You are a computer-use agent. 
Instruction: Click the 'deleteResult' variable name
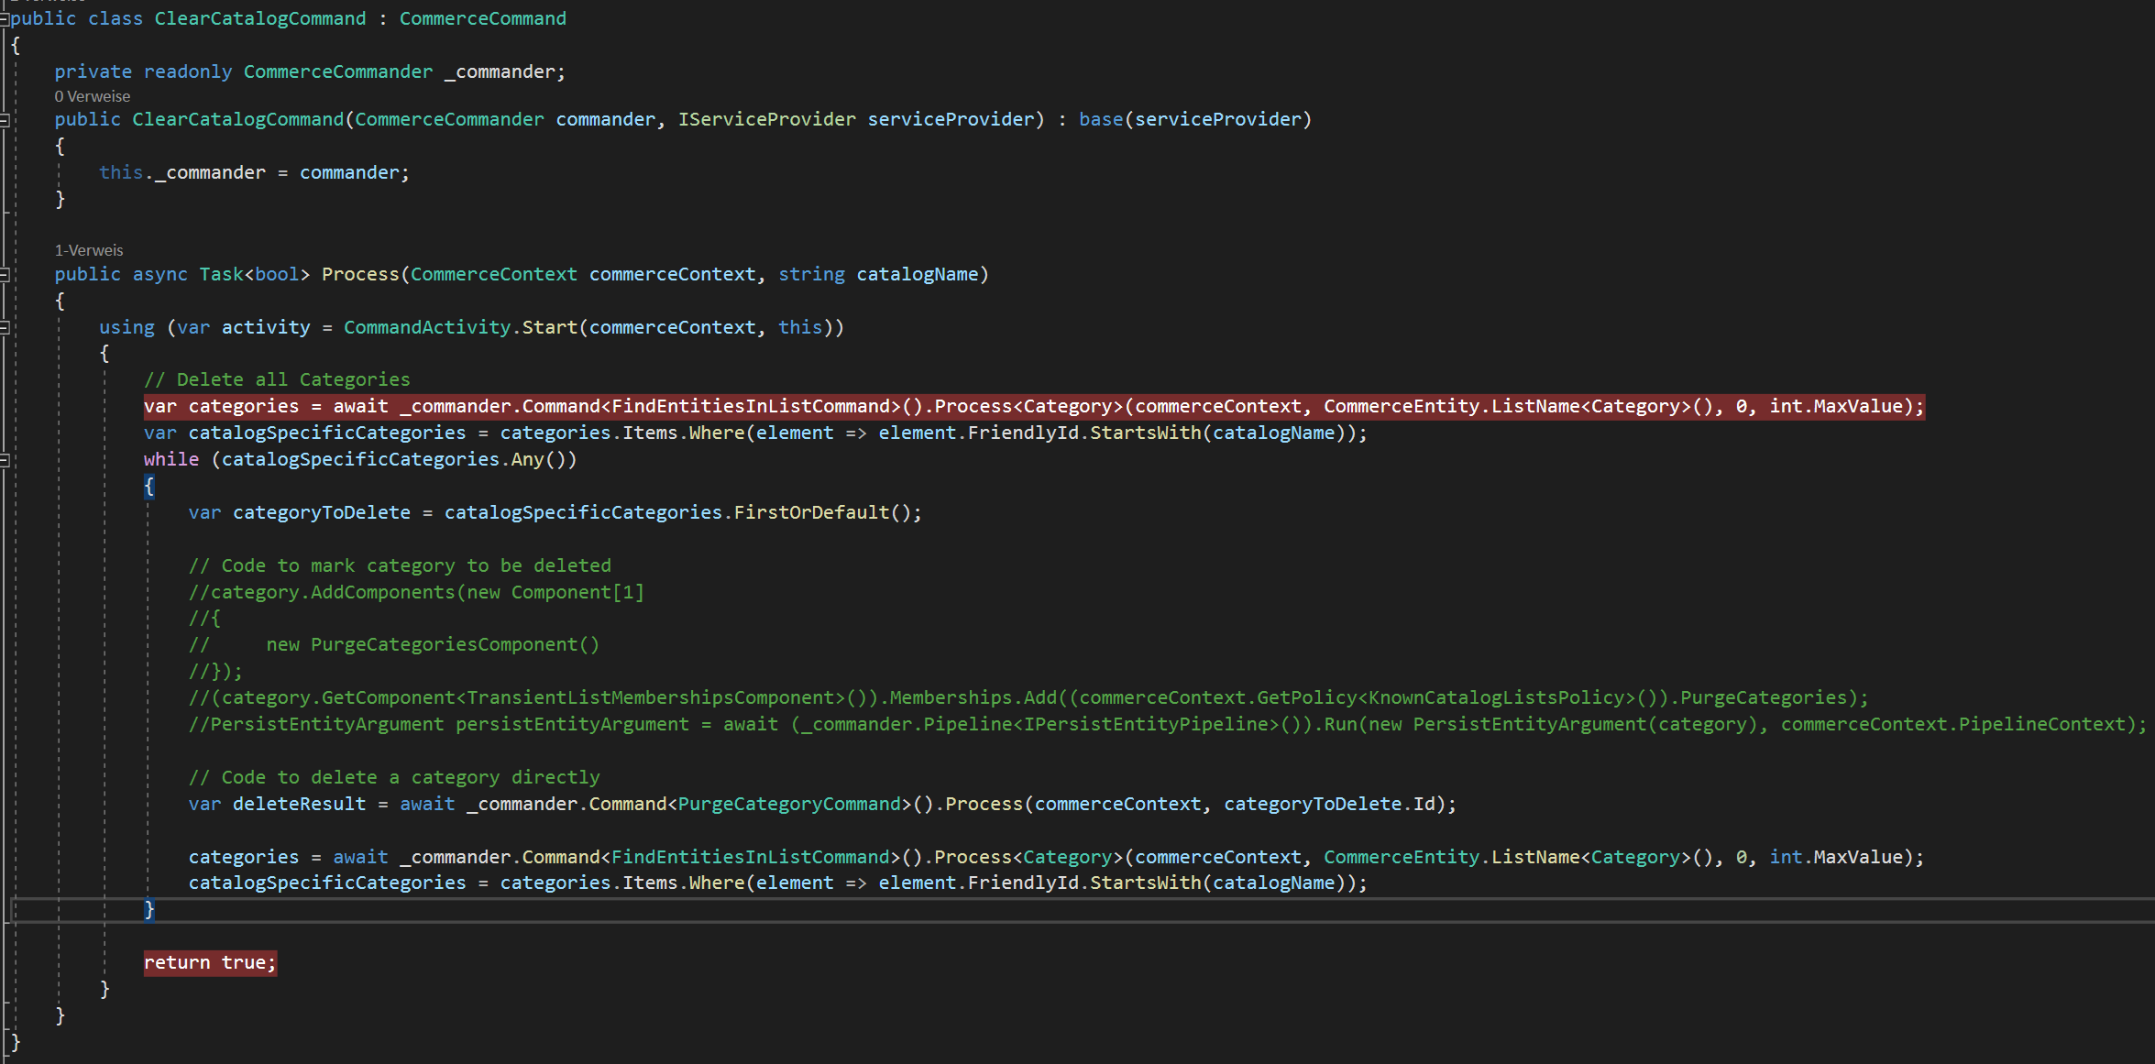click(300, 804)
